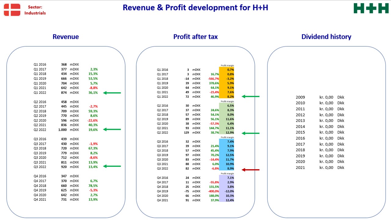Click the Q4 2021 revenue value "731"

pos(64,200)
